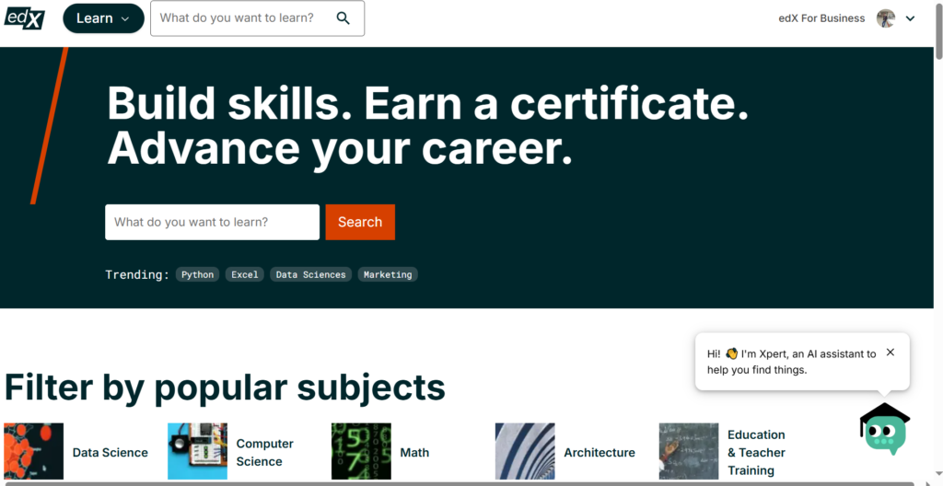
Task: Click the Computer Science subject label
Action: pyautogui.click(x=264, y=452)
